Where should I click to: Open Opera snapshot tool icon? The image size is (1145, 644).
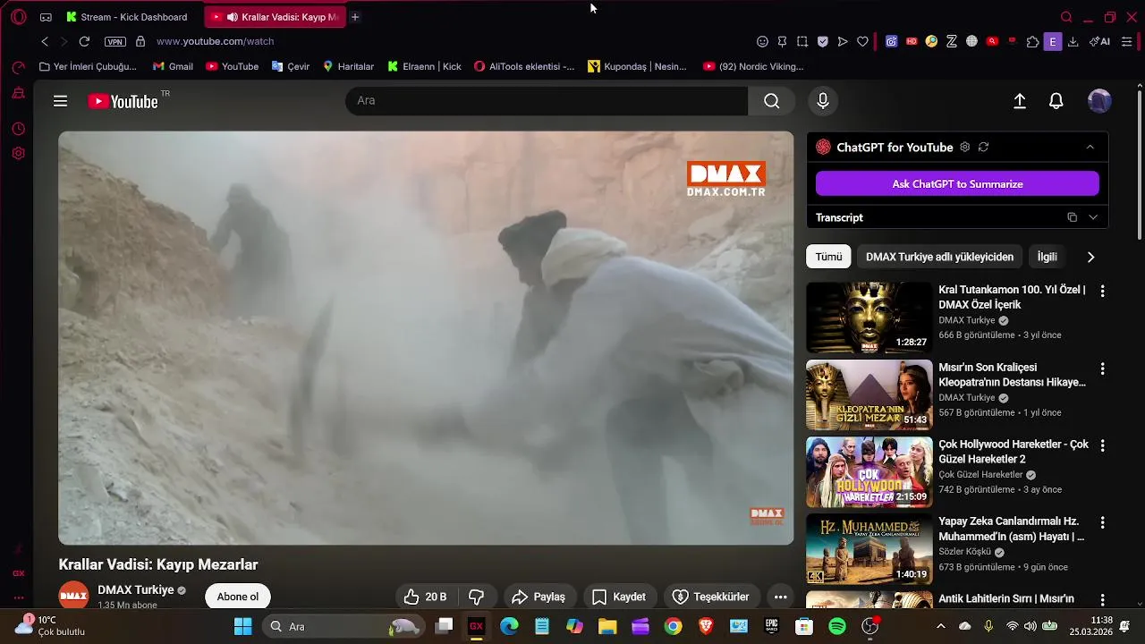click(802, 41)
